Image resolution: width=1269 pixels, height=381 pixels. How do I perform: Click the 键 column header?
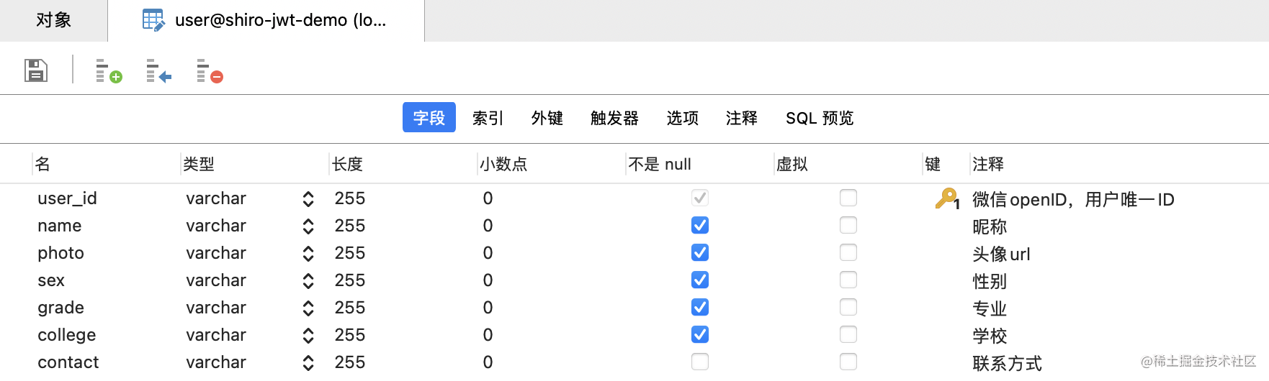click(x=933, y=164)
